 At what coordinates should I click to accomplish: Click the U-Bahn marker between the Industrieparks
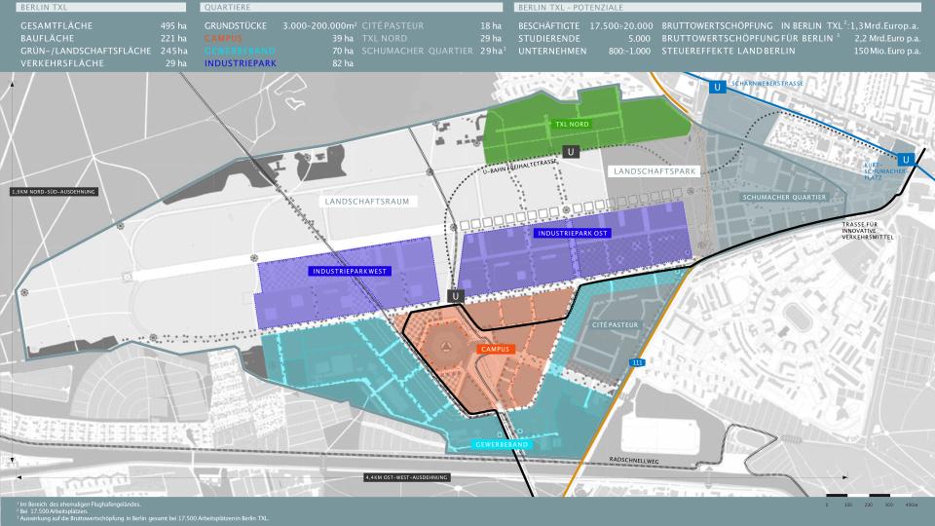pyautogui.click(x=455, y=296)
